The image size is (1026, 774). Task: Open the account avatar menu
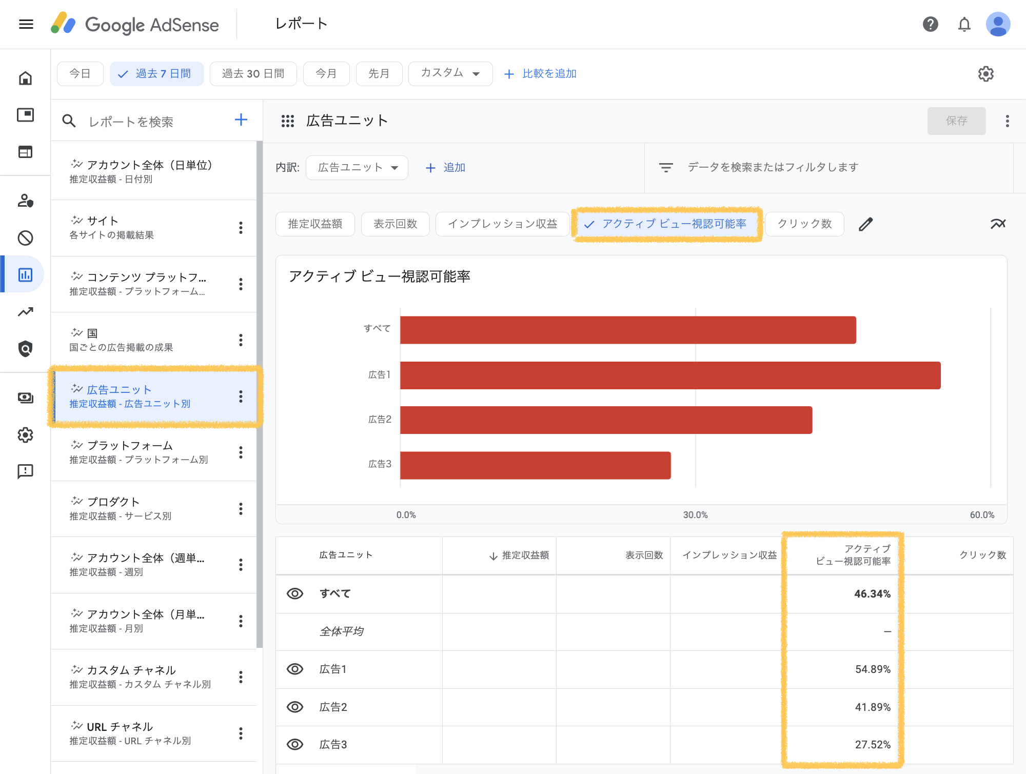[998, 24]
